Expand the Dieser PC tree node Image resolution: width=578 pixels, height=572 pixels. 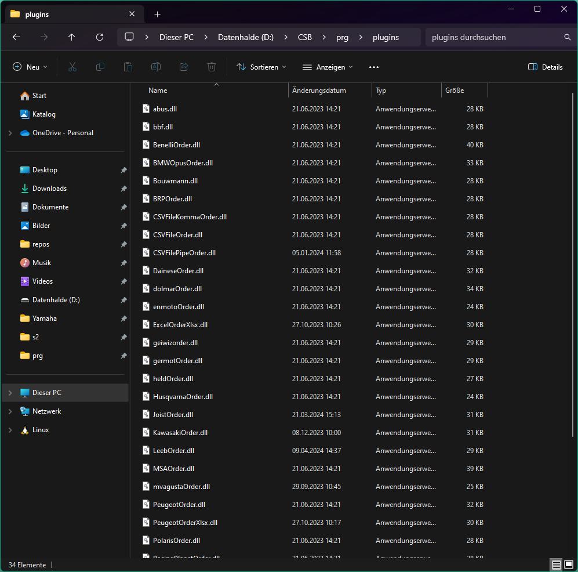tap(10, 393)
